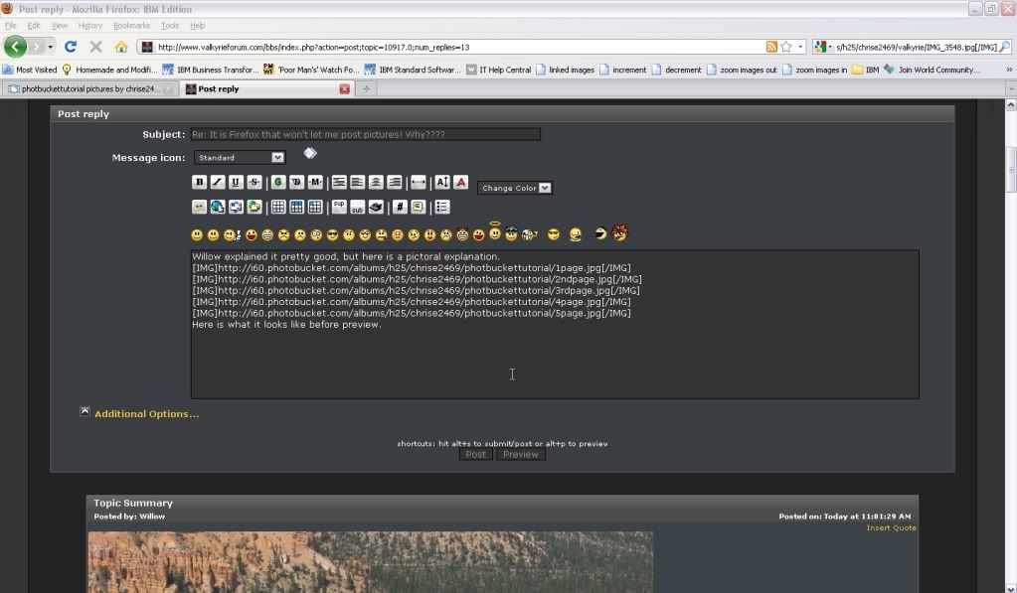This screenshot has width=1017, height=593.
Task: Show more bookmarks with the chevron
Action: (1009, 70)
